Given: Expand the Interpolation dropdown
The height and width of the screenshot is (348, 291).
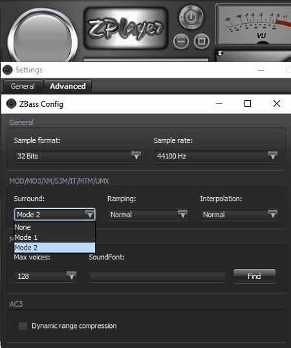Looking at the screenshot, I should 239,215.
